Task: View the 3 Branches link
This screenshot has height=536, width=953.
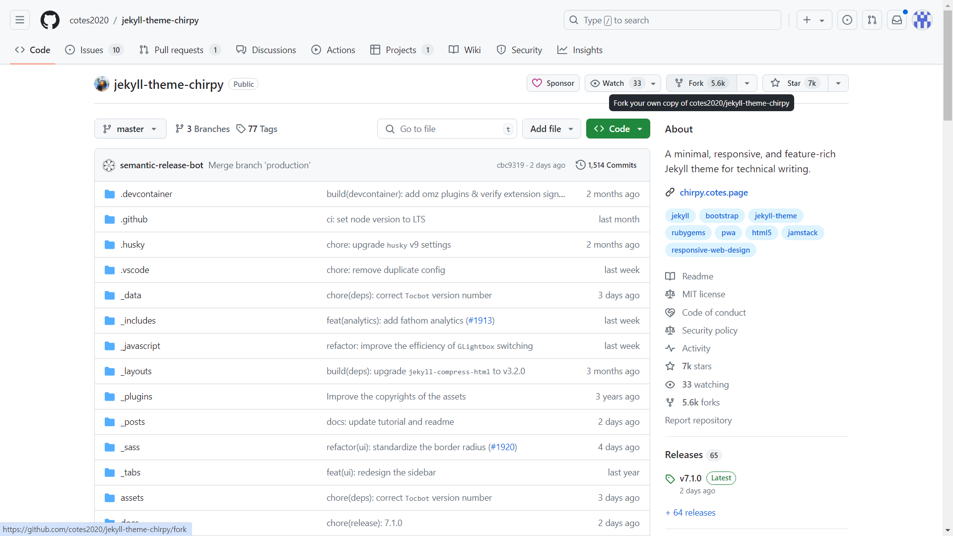Action: click(203, 129)
